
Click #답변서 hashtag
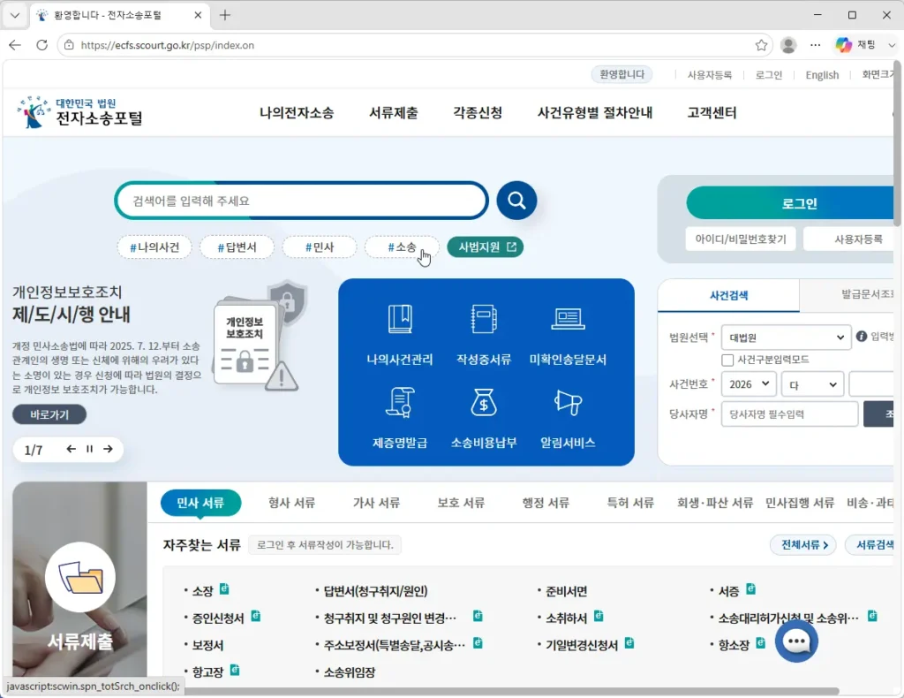point(237,247)
